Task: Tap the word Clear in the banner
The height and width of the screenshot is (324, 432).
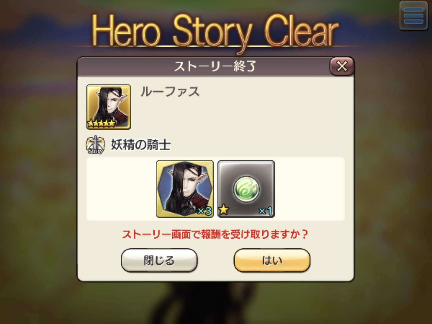Action: tap(301, 30)
